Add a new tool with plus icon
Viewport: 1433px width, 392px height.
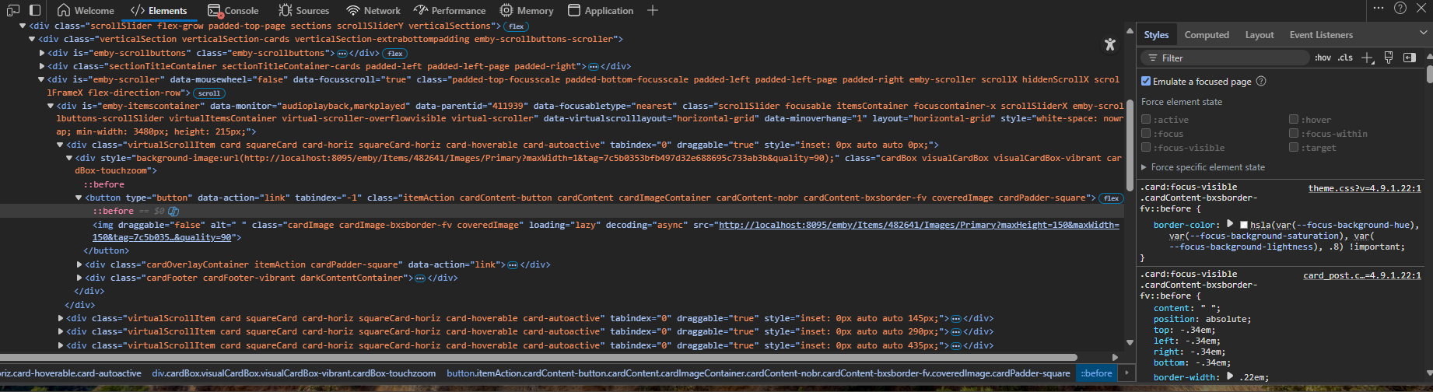(653, 10)
